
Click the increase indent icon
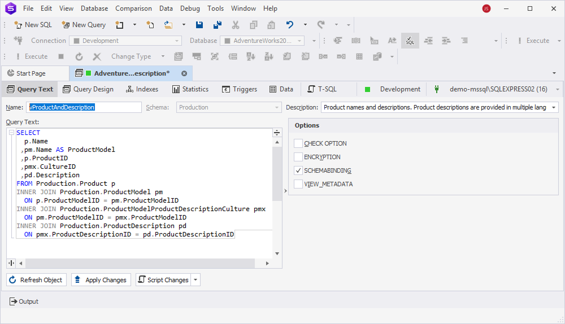(x=446, y=41)
